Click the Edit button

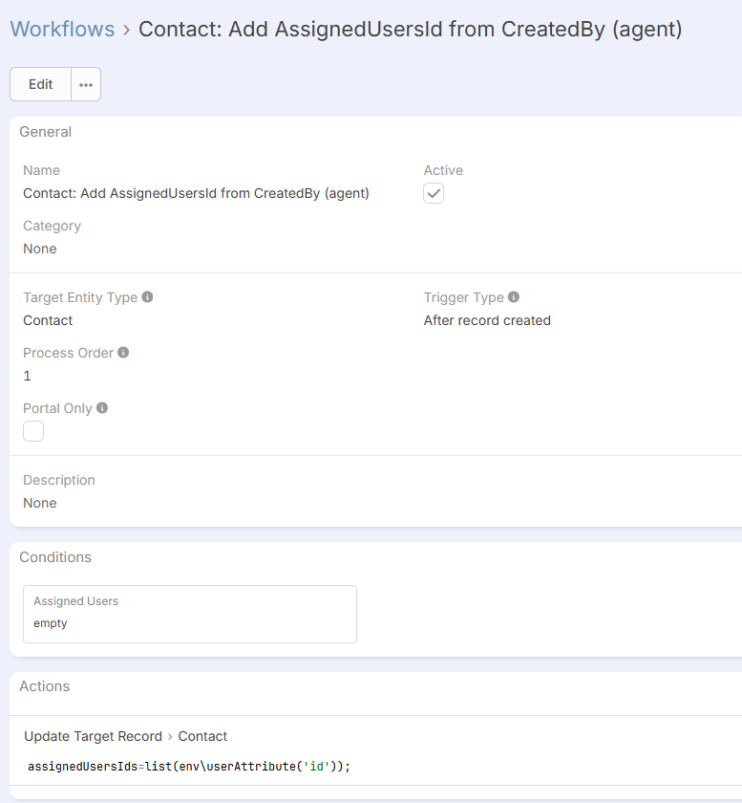tap(40, 84)
